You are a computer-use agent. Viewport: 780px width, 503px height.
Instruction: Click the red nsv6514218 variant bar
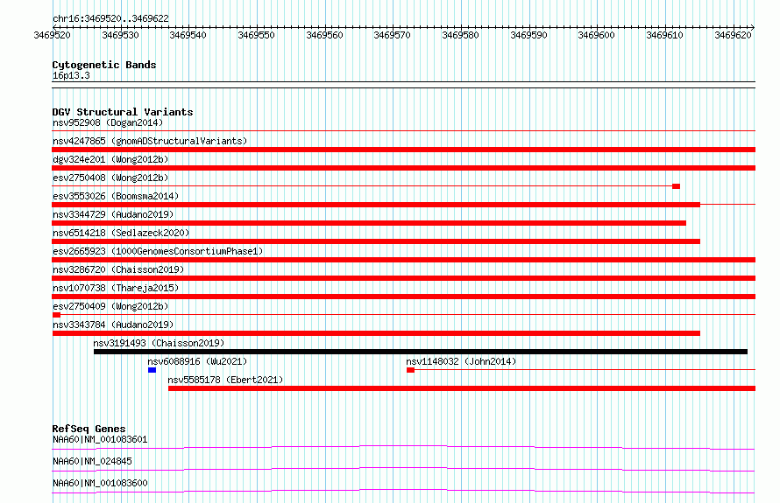[376, 241]
